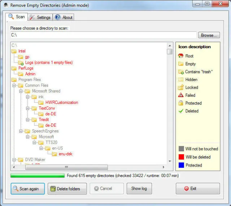The height and width of the screenshot is (206, 231).
Task: Collapse the TTS20 folder node
Action: tap(34, 143)
